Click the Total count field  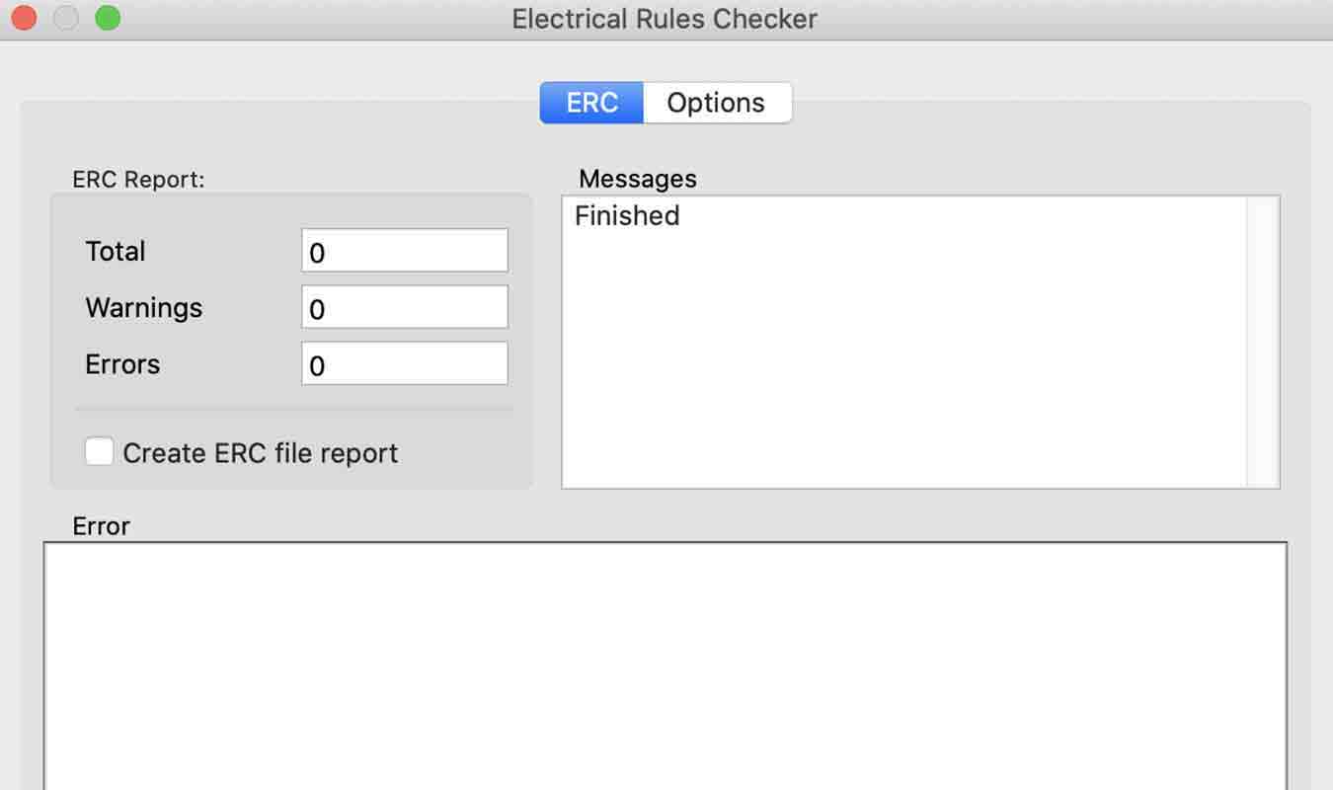coord(404,251)
